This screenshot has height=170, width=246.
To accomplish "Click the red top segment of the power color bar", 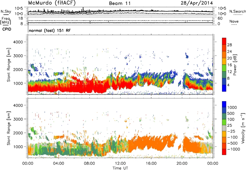I will [224, 41].
